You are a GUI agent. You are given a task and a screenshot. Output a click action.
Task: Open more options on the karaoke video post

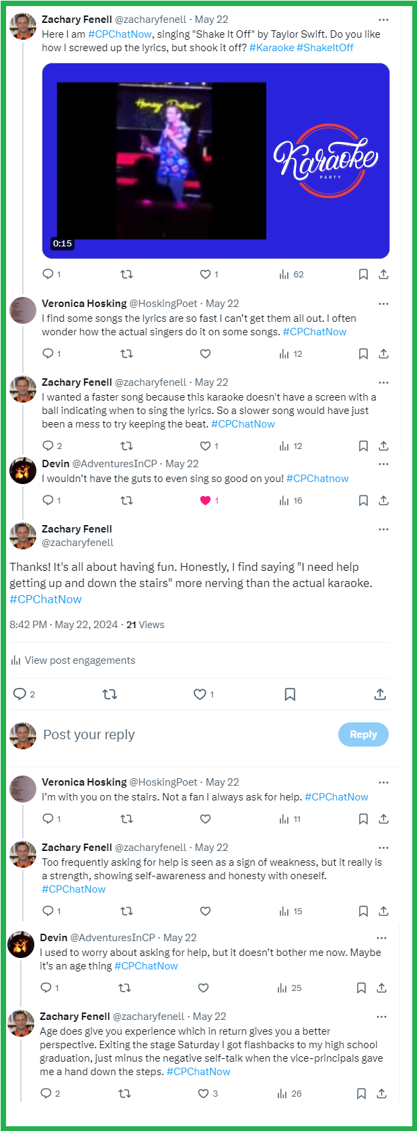383,20
